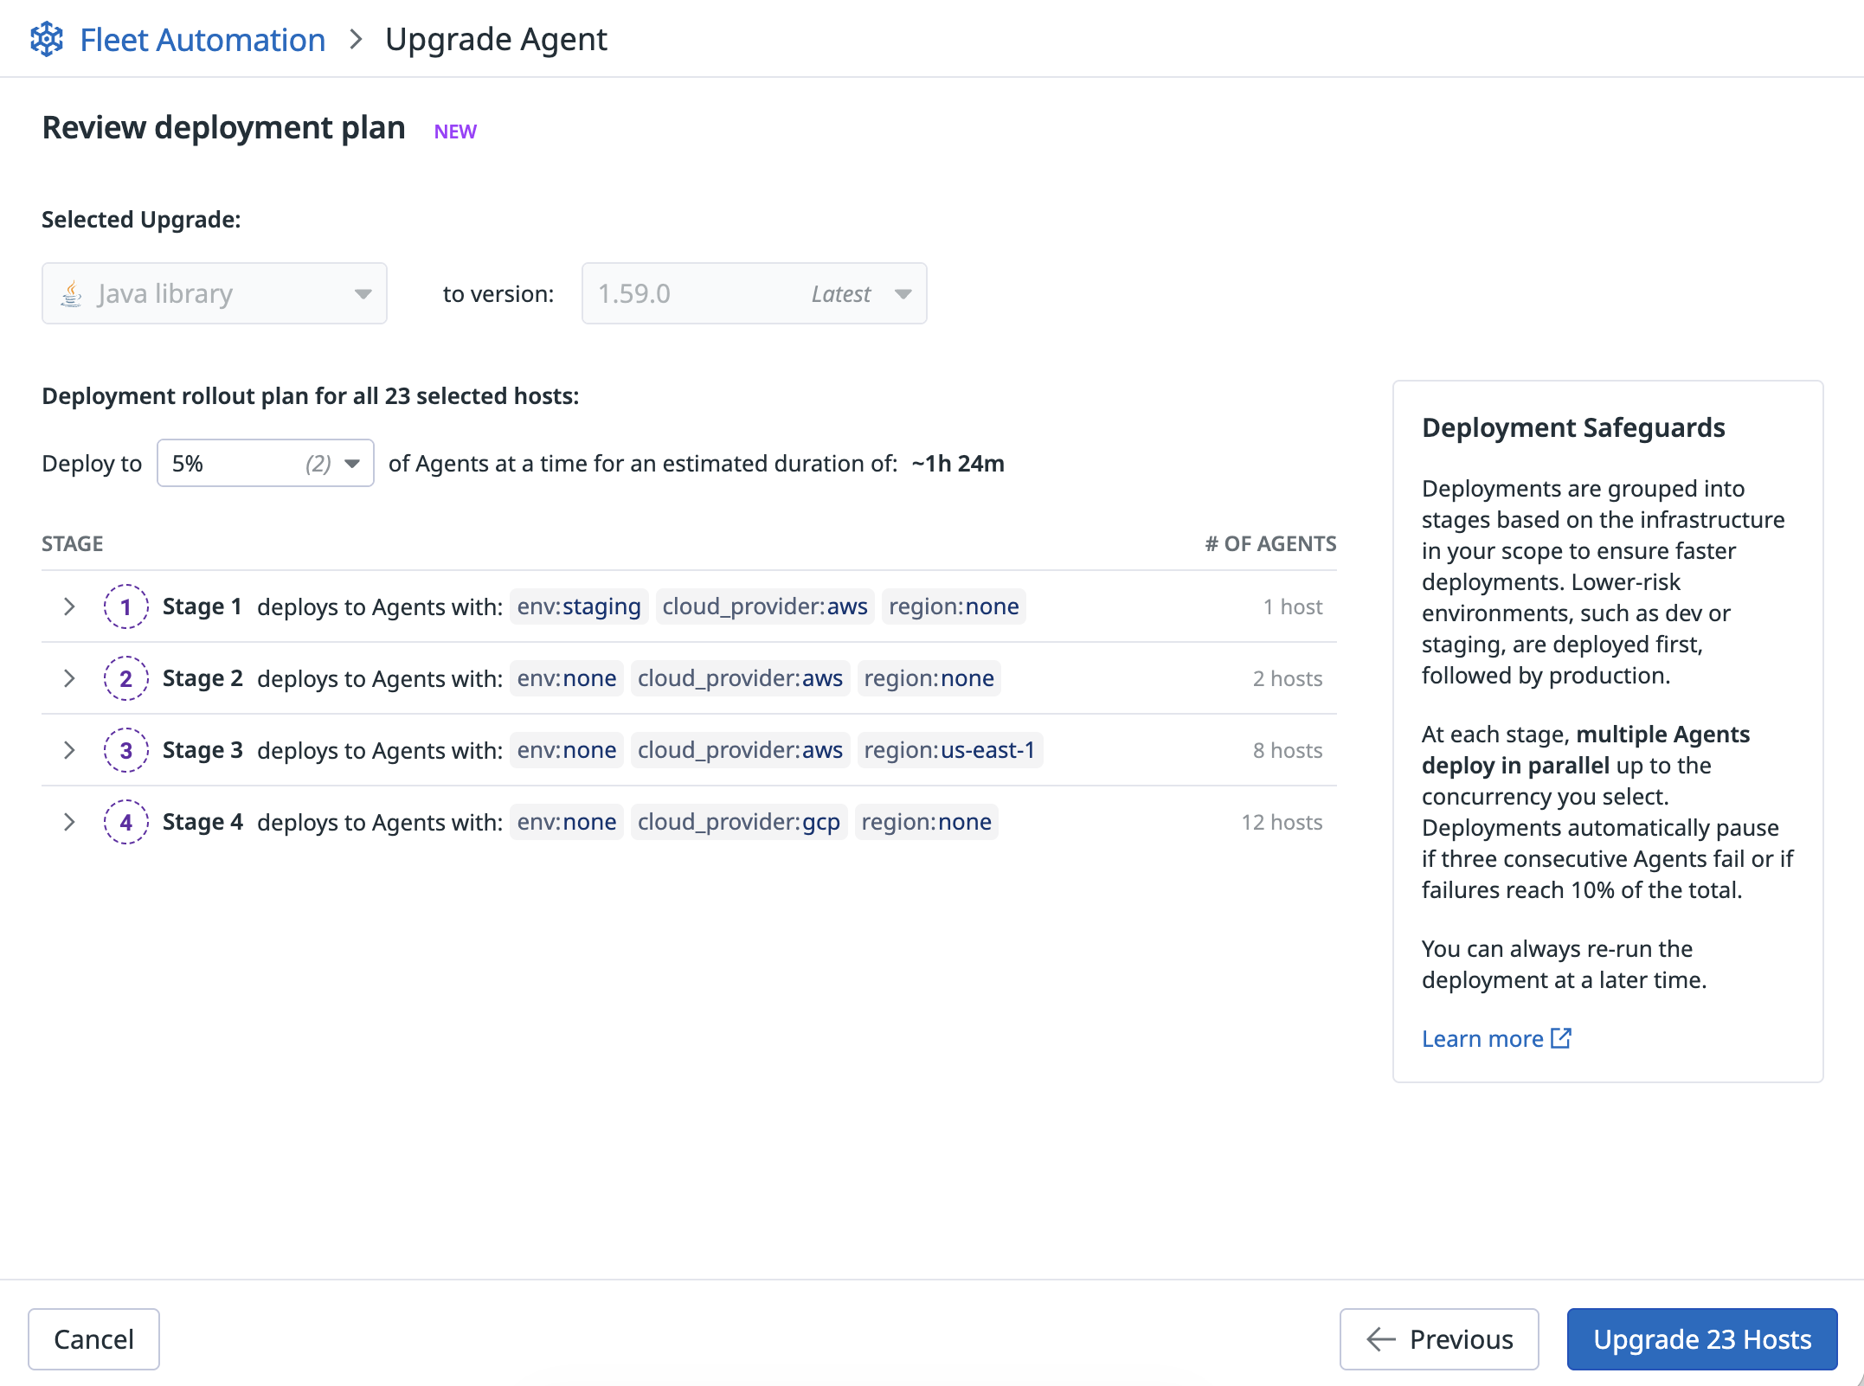Screen dimensions: 1864x1386
Task: Click the env:staging tag in Stage 1
Action: tap(579, 606)
